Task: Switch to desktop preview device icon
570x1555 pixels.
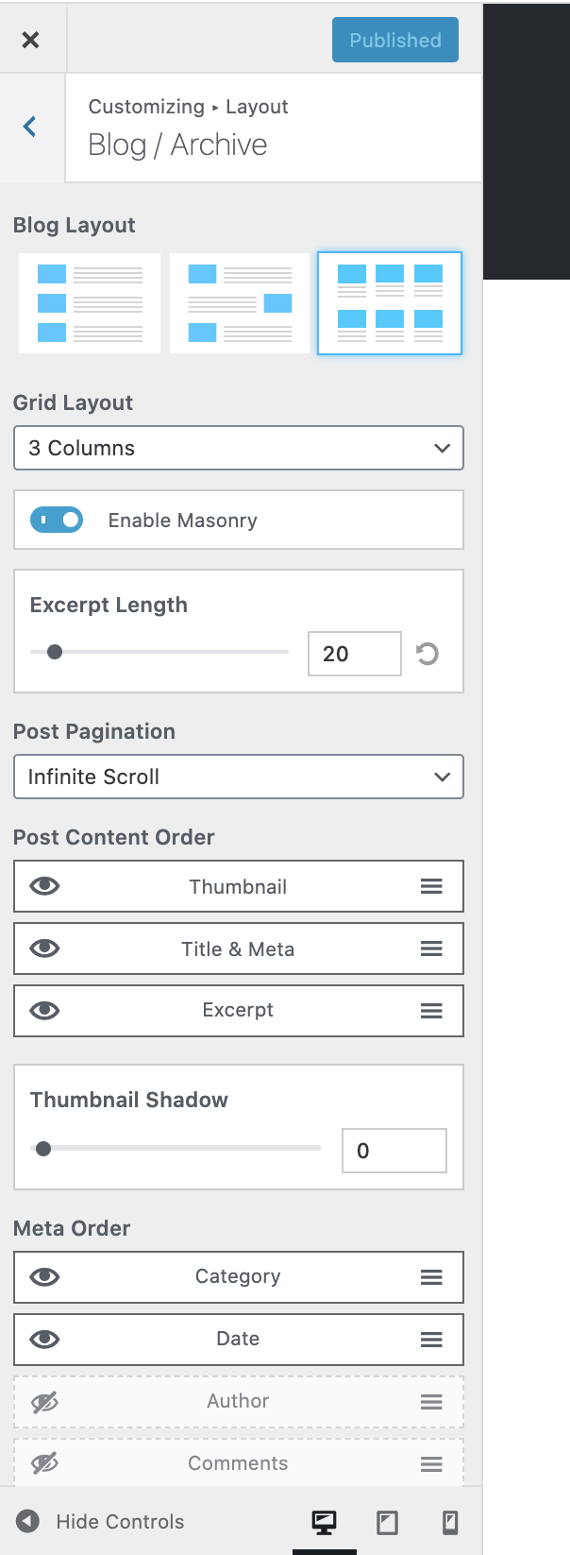Action: click(325, 1522)
